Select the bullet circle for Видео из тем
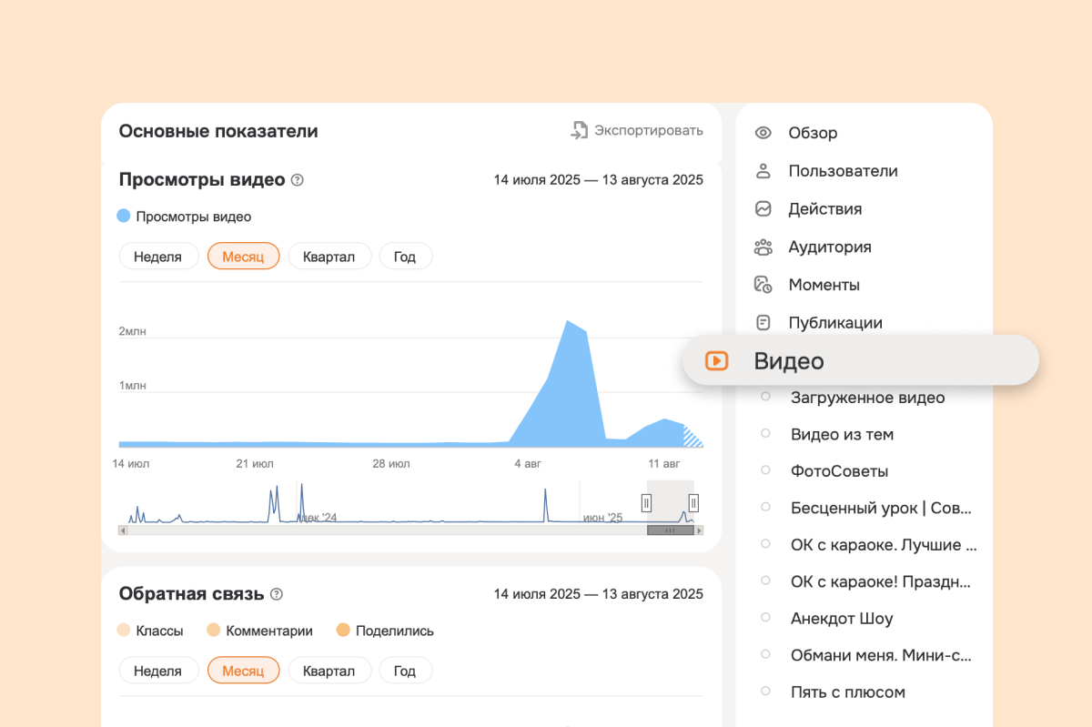Image resolution: width=1092 pixels, height=727 pixels. click(765, 434)
